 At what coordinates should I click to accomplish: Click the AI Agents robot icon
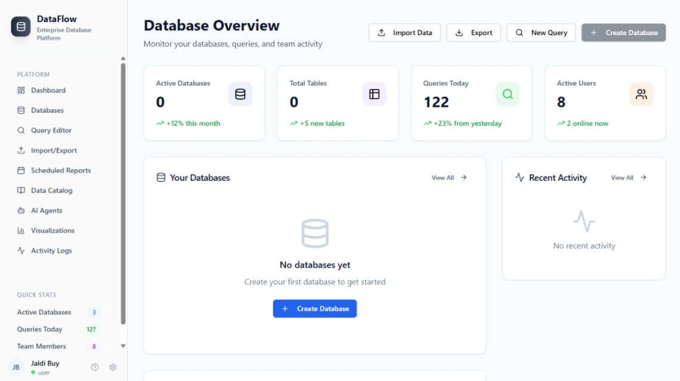(21, 210)
